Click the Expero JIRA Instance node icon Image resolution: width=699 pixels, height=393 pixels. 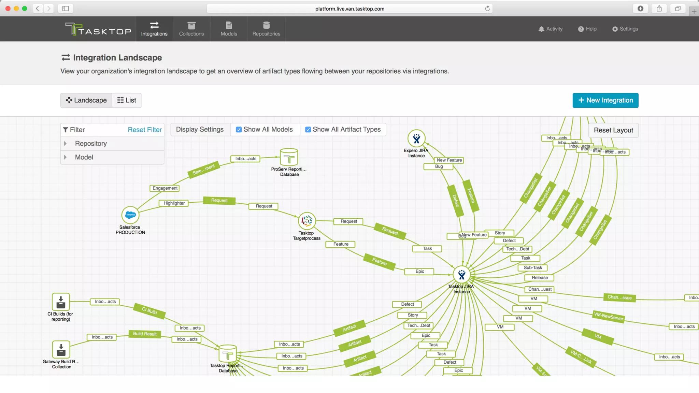tap(416, 139)
